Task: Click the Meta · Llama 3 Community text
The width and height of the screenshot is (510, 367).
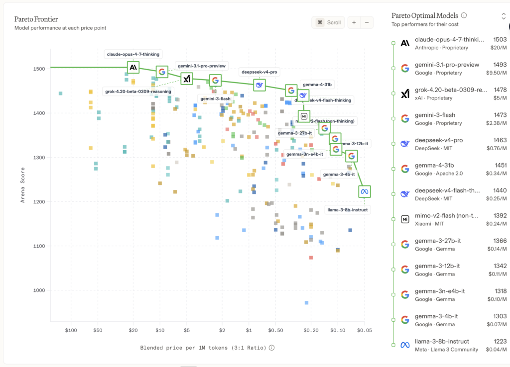Action: point(447,350)
